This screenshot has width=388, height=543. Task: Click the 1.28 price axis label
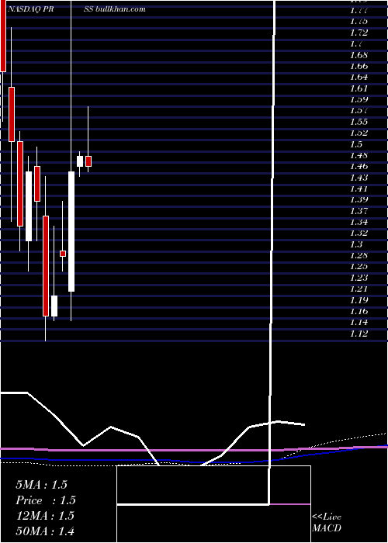359,256
